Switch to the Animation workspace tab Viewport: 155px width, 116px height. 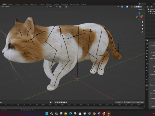click(x=49, y=4)
